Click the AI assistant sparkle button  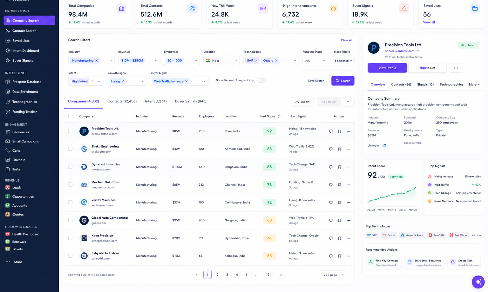pos(478,282)
